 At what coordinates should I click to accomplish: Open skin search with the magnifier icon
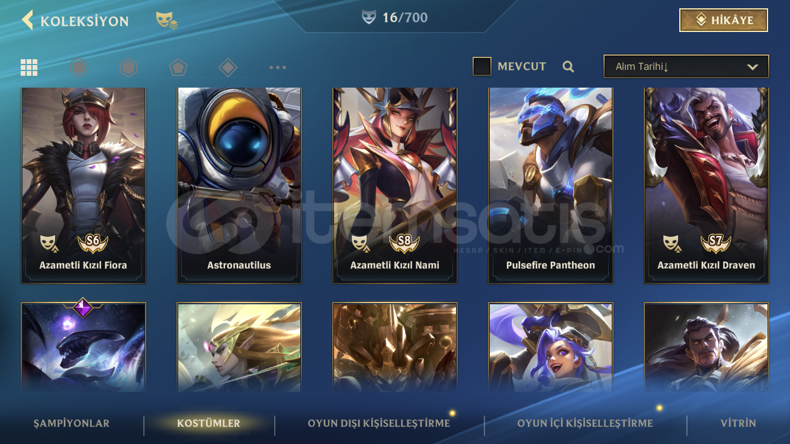(569, 67)
